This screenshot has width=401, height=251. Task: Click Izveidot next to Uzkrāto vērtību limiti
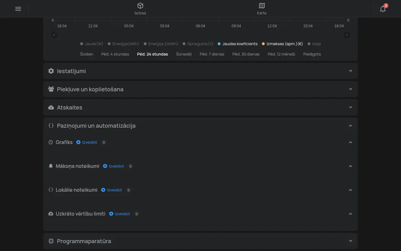[119, 214]
